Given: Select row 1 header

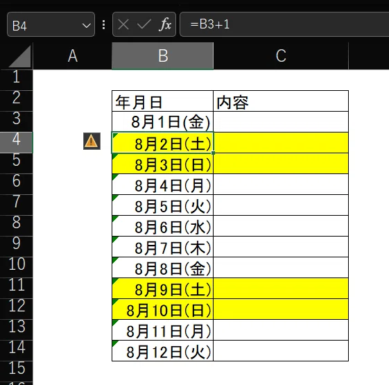Looking at the screenshot, I should [x=17, y=80].
